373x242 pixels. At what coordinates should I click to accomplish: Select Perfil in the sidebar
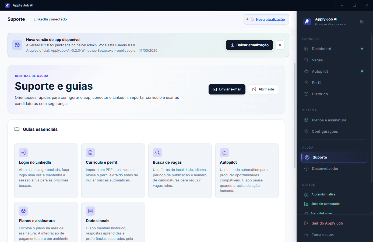click(x=334, y=83)
